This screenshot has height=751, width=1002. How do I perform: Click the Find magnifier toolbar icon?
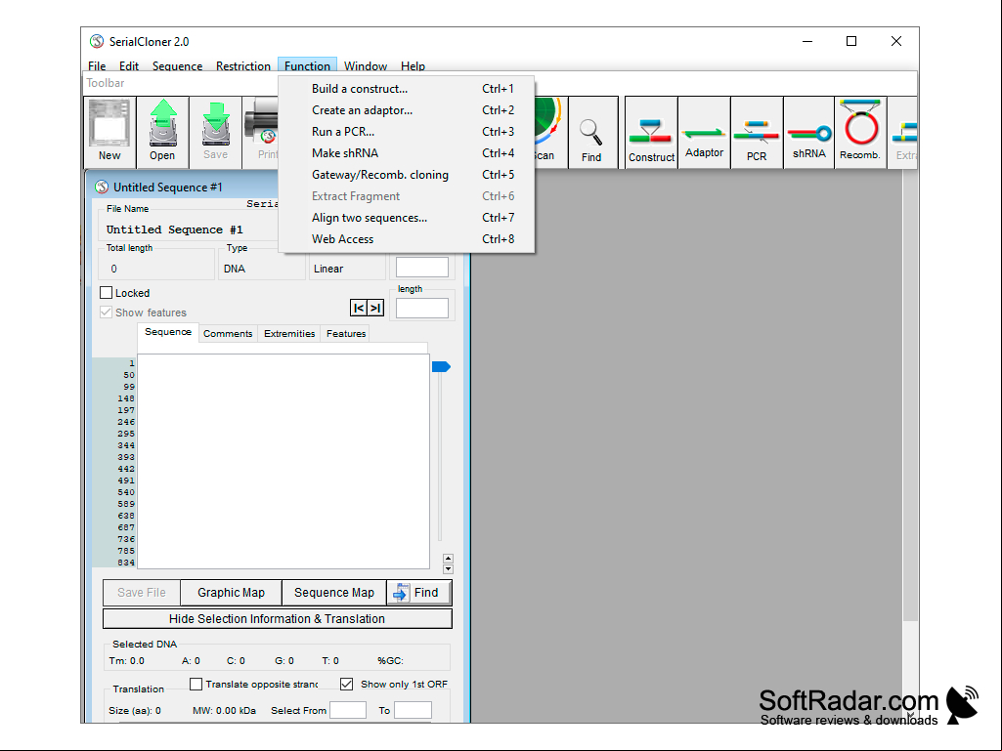point(591,132)
